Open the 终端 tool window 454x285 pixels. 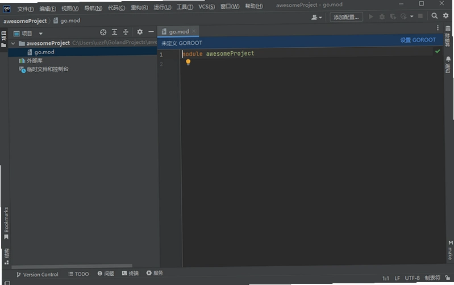click(130, 273)
